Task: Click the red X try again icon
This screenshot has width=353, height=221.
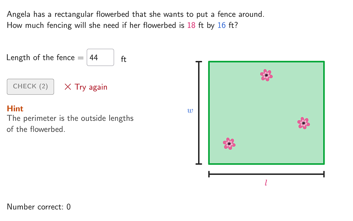Action: (68, 87)
